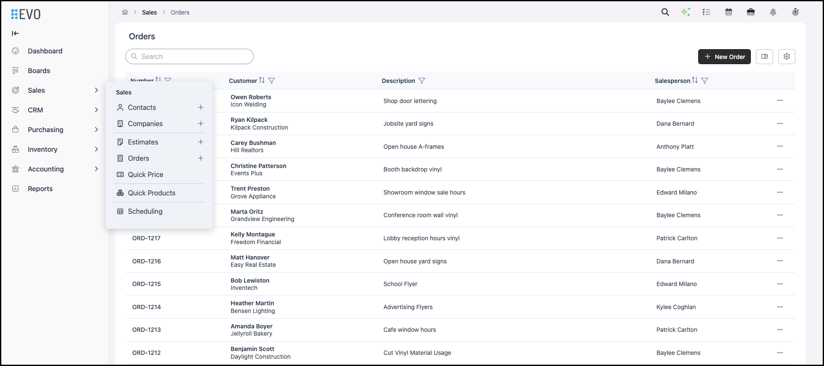Sort by the Customer column

coord(262,80)
